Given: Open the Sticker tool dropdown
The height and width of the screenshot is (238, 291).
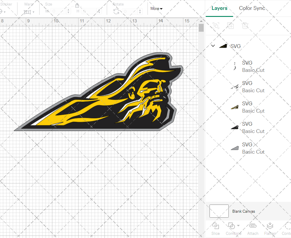Looking at the screenshot, I should tap(2, 12).
